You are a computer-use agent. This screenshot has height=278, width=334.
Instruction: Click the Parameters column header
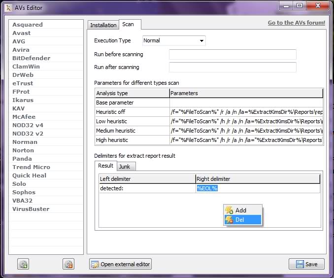pos(246,93)
